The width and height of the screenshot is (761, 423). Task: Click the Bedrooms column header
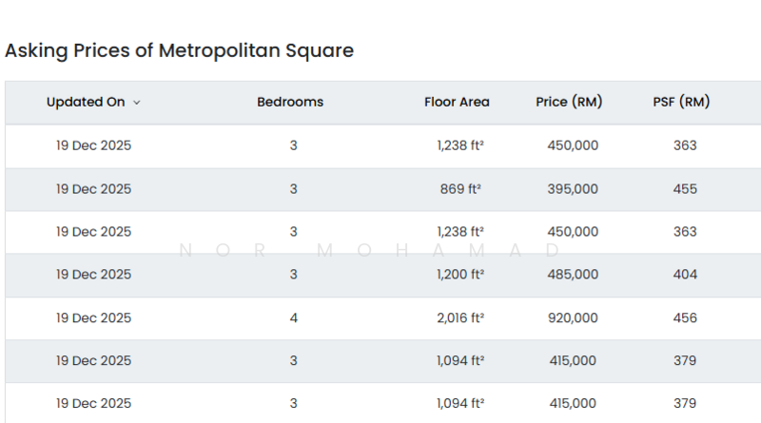point(290,103)
